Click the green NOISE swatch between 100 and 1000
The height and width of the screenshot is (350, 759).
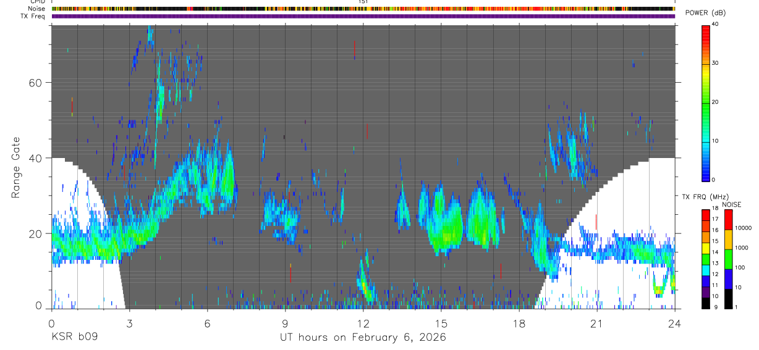click(x=729, y=259)
